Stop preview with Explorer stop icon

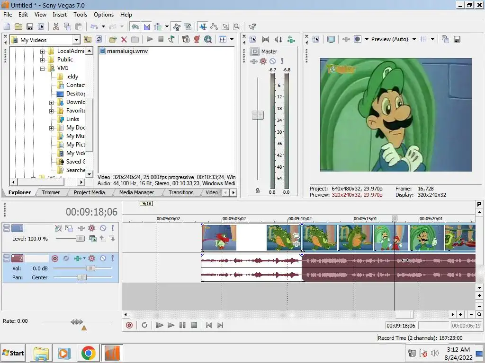point(161,39)
